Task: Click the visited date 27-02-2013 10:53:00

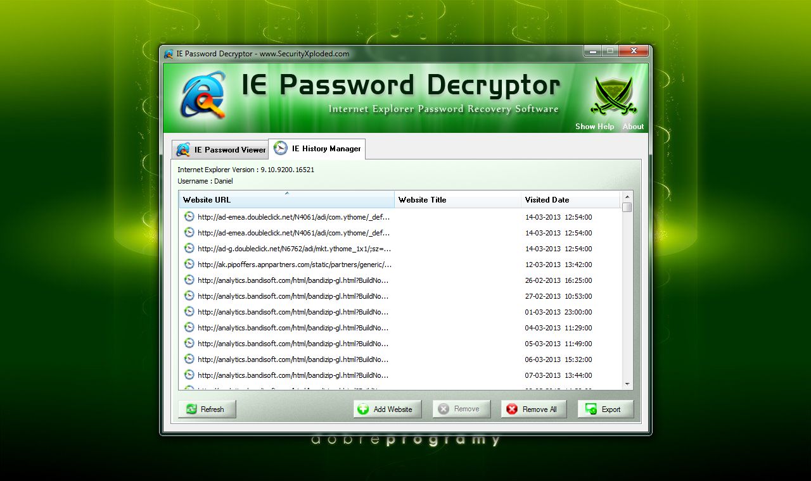Action: 558,296
